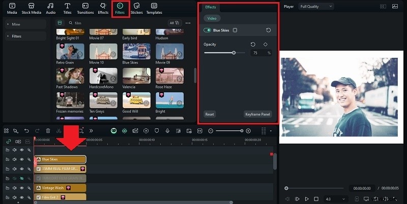Hide the Blue Skies track with eye icon
407x204 pixels.
click(x=21, y=159)
